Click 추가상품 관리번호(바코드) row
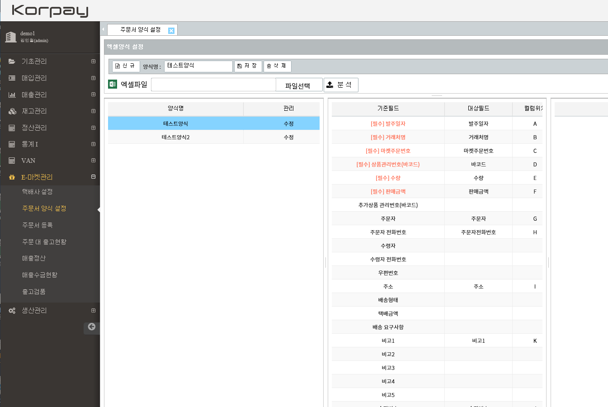This screenshot has height=407, width=608. click(x=437, y=205)
